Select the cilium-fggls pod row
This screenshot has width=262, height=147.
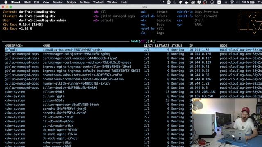(133, 96)
